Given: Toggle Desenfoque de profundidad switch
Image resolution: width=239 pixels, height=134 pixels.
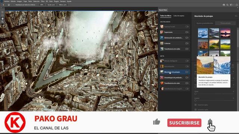Looking at the screenshot, I should pos(187,78).
